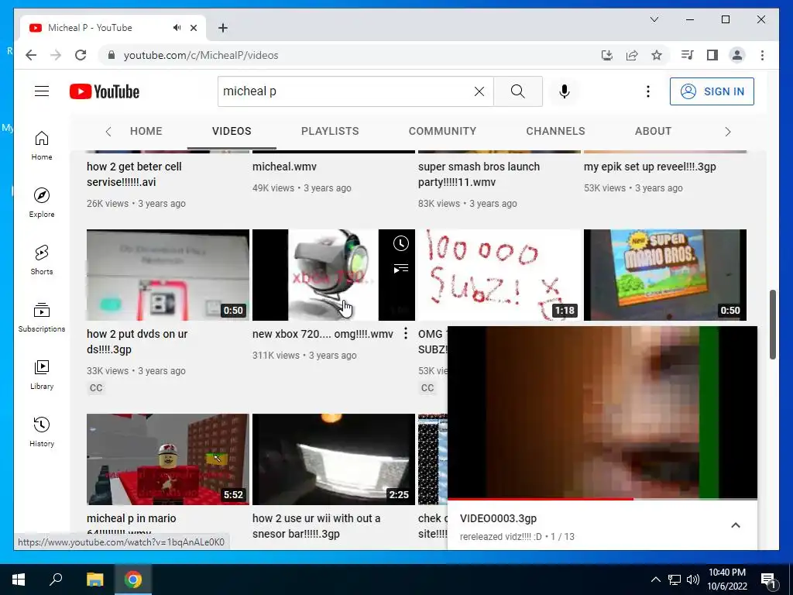Open Chrome media controls icon

tap(687, 55)
